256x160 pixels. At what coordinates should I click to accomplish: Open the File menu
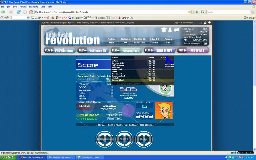(3, 7)
